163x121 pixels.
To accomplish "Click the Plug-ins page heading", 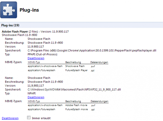I will 29,10.
